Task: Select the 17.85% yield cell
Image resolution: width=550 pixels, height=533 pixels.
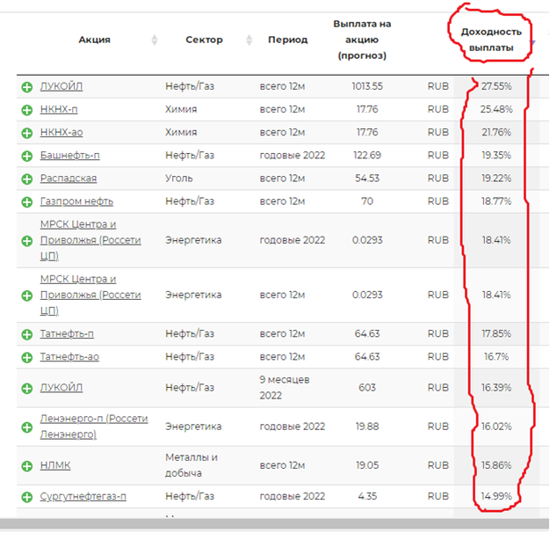Action: (x=496, y=333)
